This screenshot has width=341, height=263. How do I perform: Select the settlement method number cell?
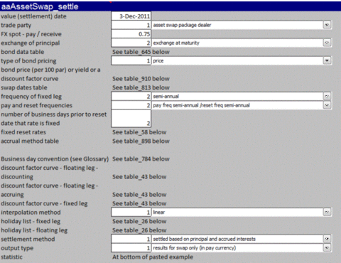click(131, 239)
